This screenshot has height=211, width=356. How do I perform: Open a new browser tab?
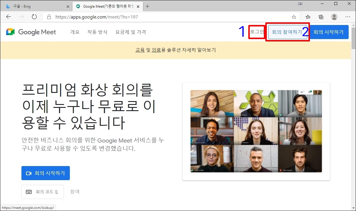[x=147, y=6]
